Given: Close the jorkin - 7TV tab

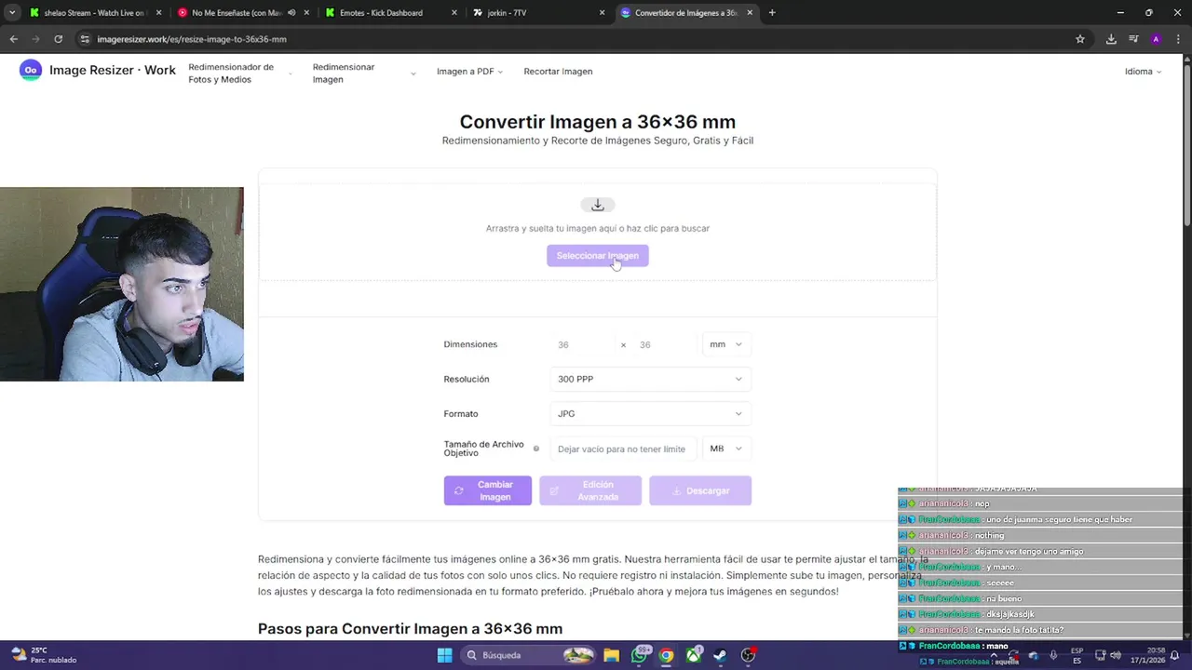Looking at the screenshot, I should (602, 13).
